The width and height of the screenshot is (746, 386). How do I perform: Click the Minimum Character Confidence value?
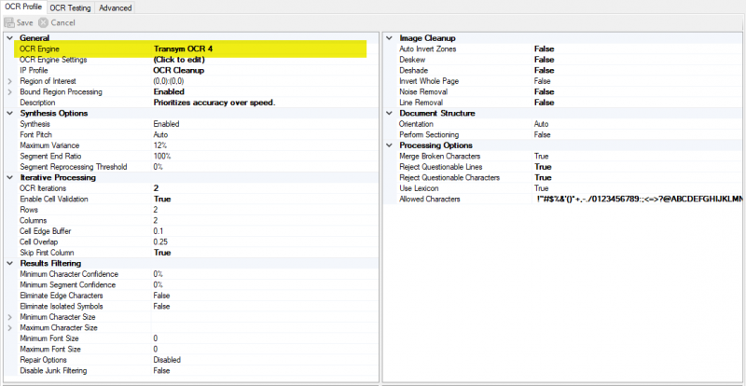158,274
